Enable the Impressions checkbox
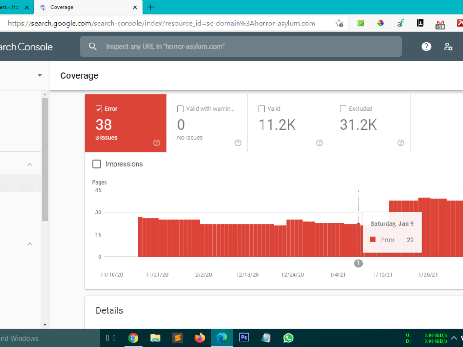The height and width of the screenshot is (347, 463). click(x=97, y=164)
